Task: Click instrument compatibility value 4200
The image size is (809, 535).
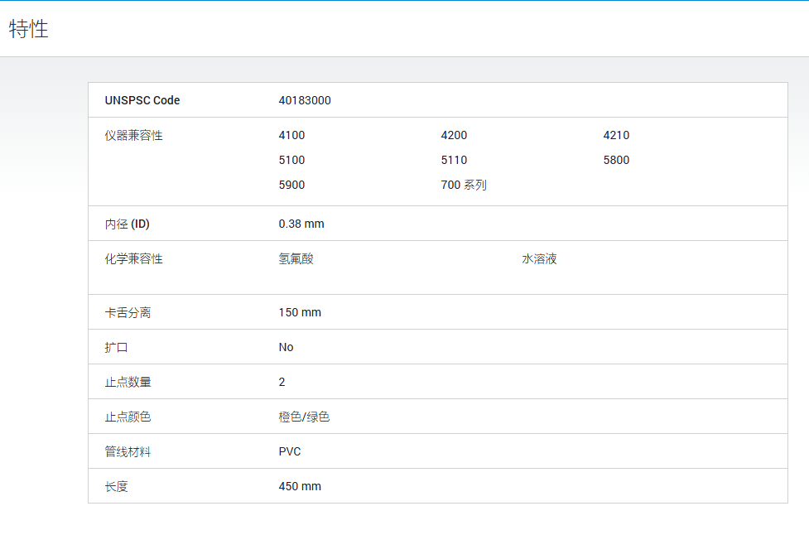Action: pos(454,135)
